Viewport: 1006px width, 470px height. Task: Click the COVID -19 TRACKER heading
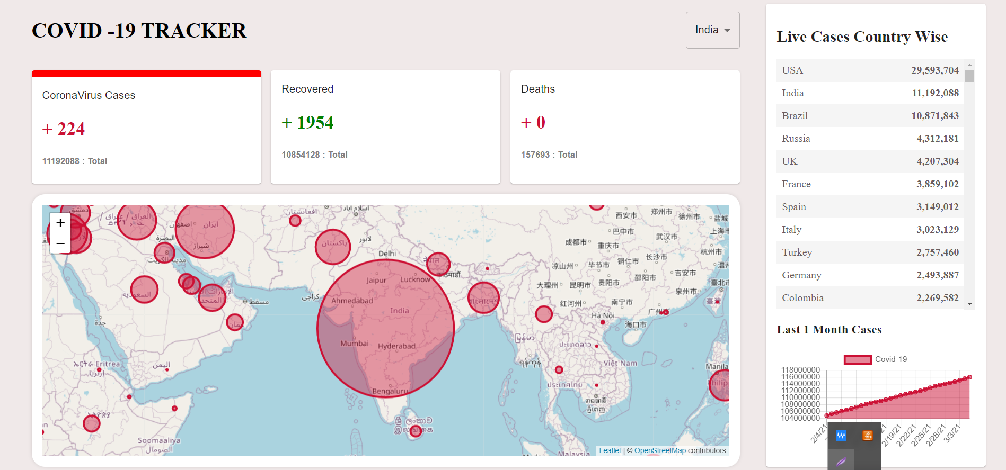[x=139, y=31]
